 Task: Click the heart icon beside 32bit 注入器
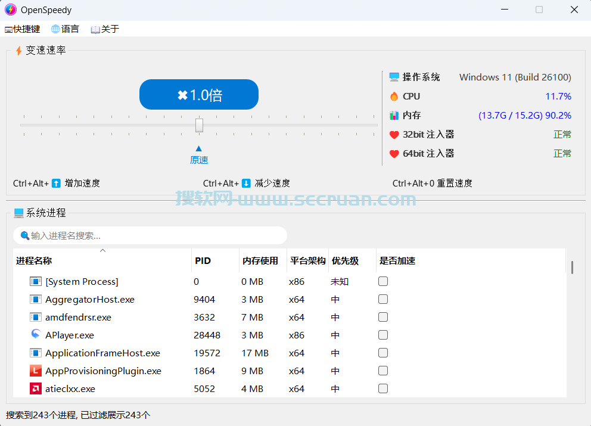point(394,135)
